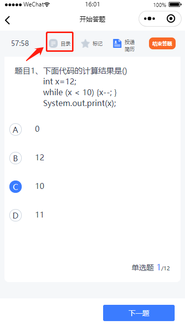Tap the Wi-Fi signal icon
The height and width of the screenshot is (328, 185).
pos(47,4)
